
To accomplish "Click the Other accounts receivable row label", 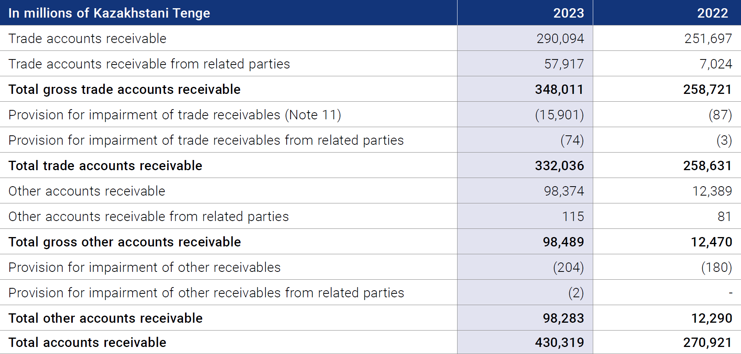I will coord(87,191).
